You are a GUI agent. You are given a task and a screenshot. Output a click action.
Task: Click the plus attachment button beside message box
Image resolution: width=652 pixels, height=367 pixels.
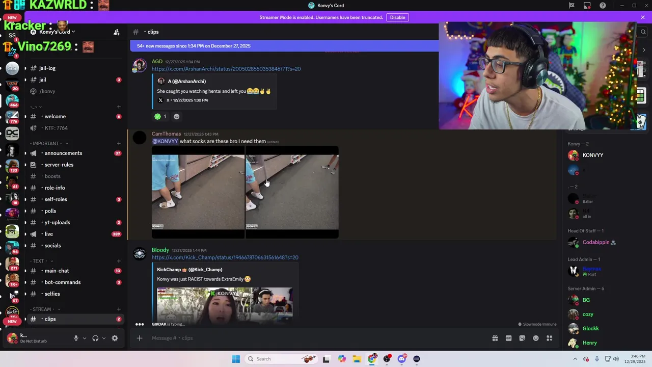tap(139, 338)
